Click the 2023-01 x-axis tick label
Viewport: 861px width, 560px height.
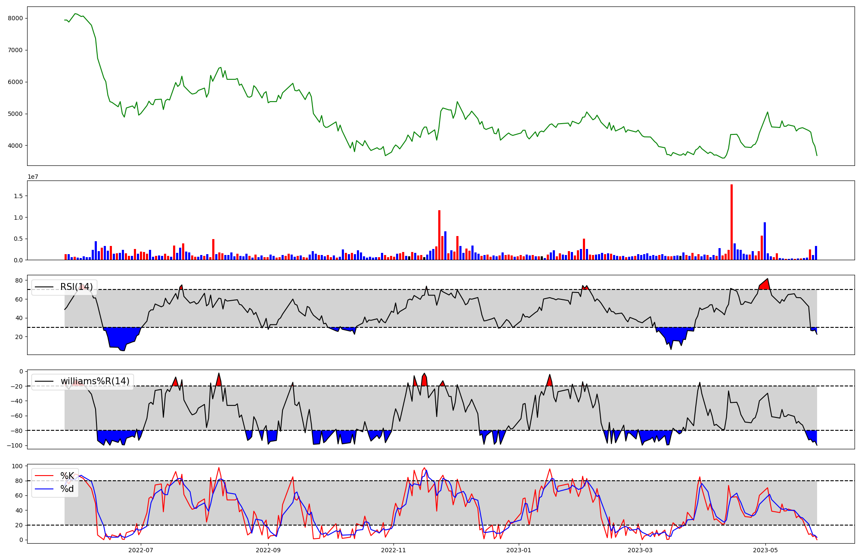(519, 550)
